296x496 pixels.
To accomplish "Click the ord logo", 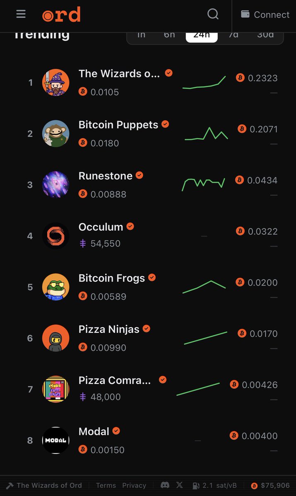I will coord(61,15).
